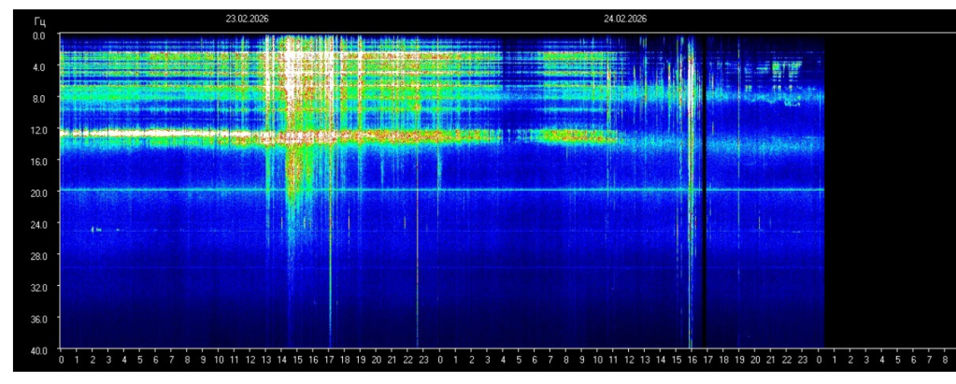Image resolution: width=956 pixels, height=384 pixels.
Task: Click the 36.0 frequency axis label
Action: pyautogui.click(x=37, y=319)
